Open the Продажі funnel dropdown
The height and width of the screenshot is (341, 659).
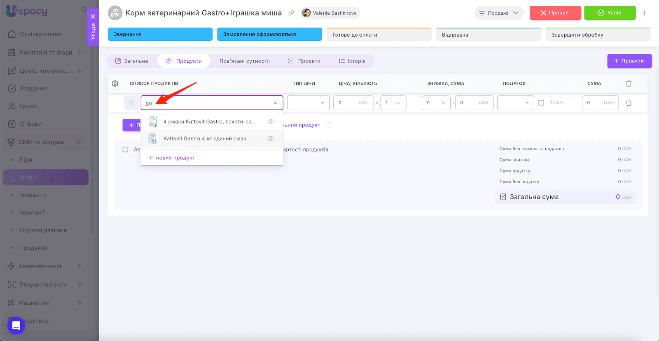499,13
